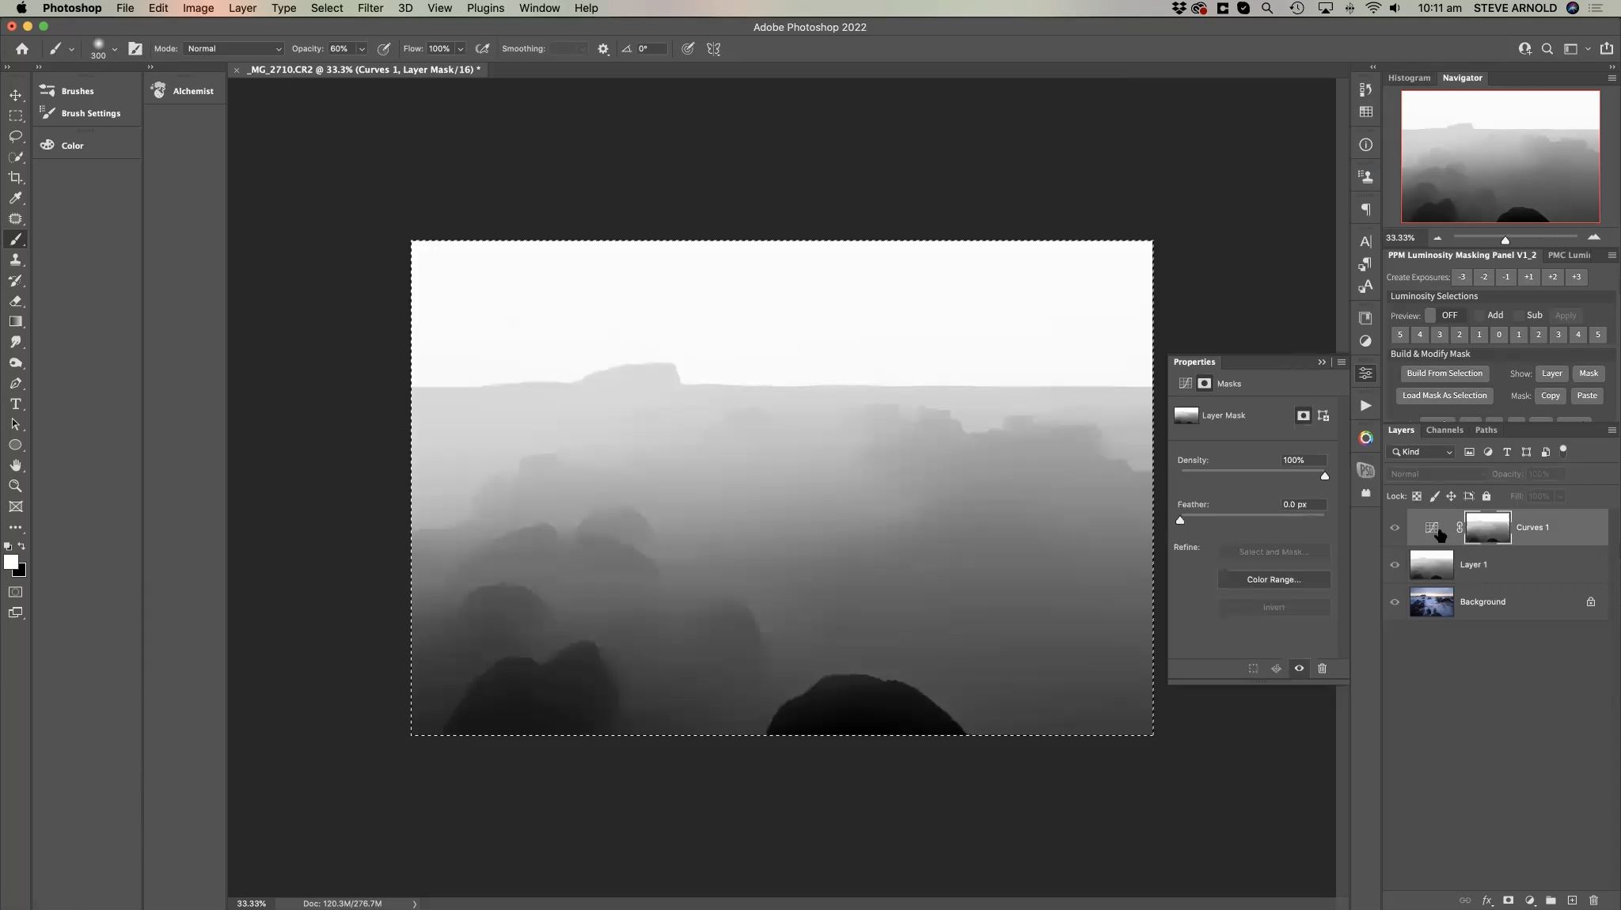Toggle Layer 1 visibility eye
This screenshot has width=1621, height=910.
[x=1395, y=565]
